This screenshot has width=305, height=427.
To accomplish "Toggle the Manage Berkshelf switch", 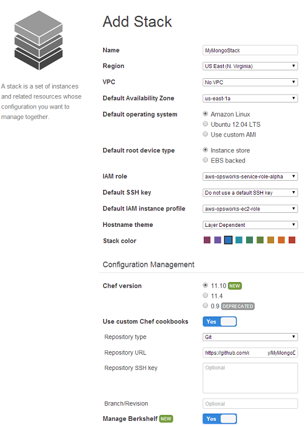I will (x=220, y=419).
